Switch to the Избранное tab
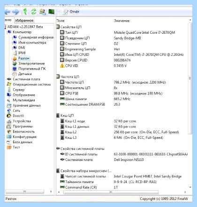The height and width of the screenshot is (207, 197). 24,20
